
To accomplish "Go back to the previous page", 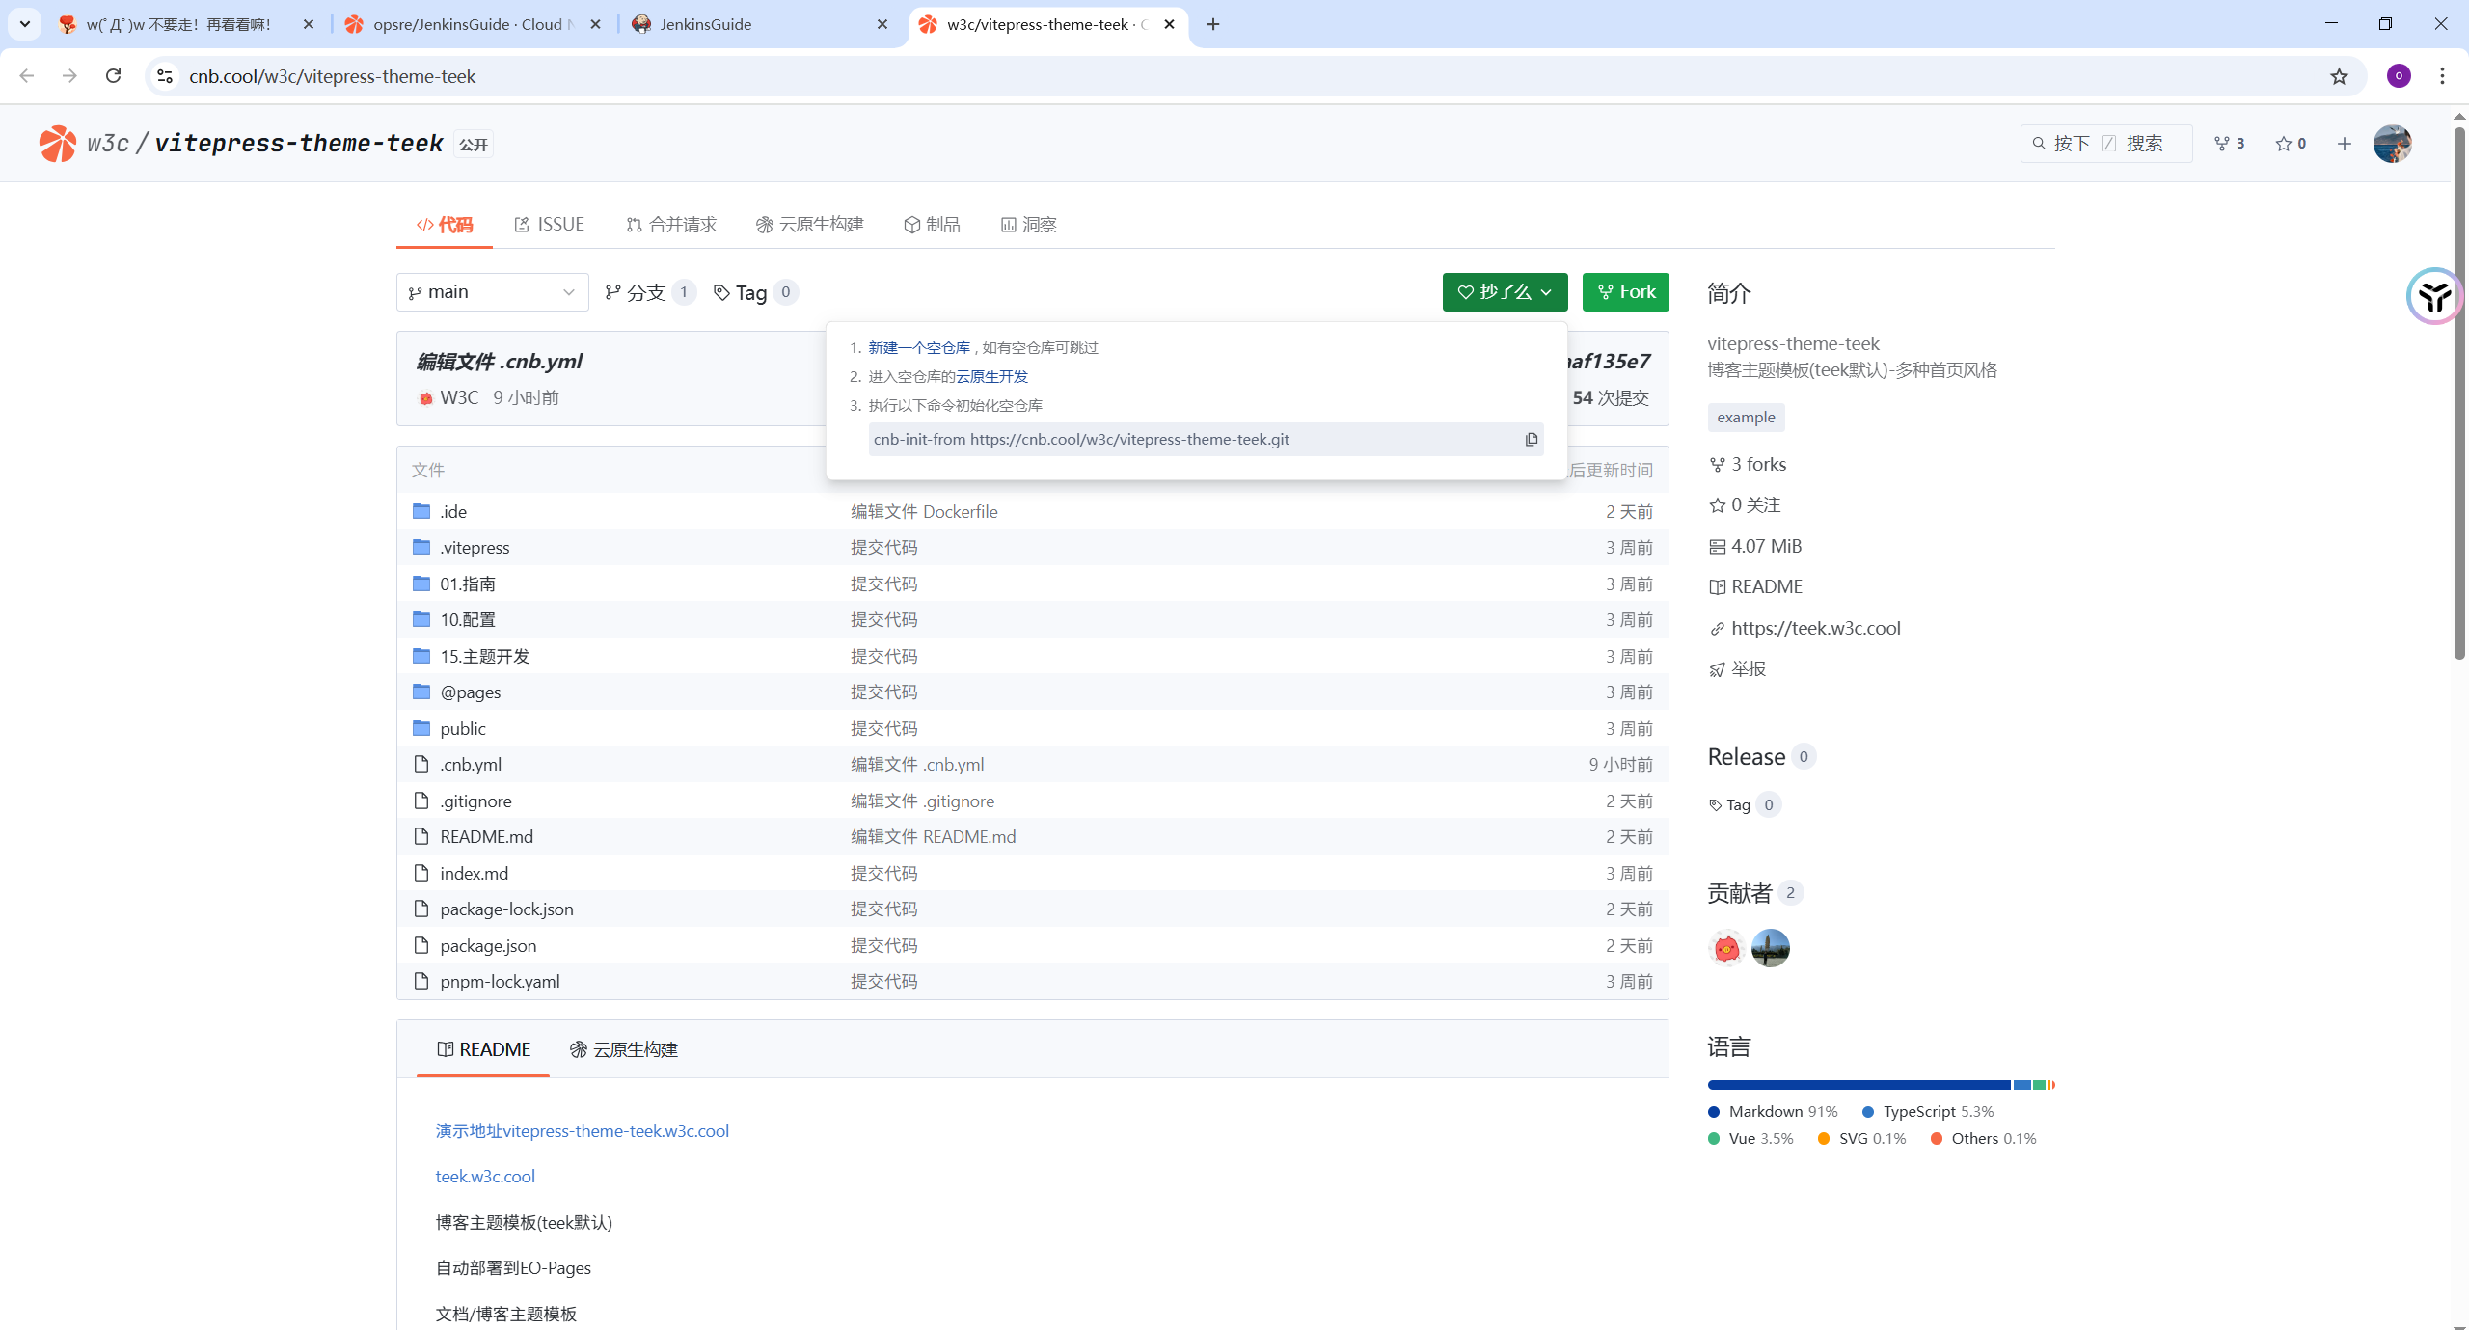I will click(x=27, y=76).
